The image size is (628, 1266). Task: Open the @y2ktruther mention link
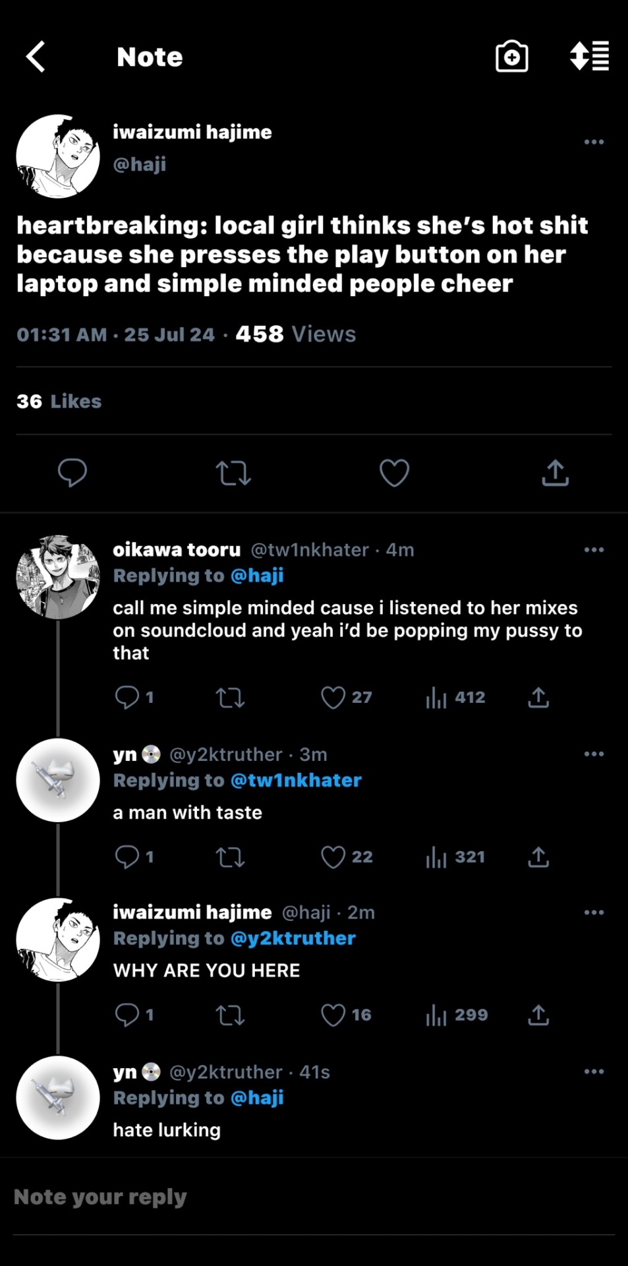(x=293, y=939)
